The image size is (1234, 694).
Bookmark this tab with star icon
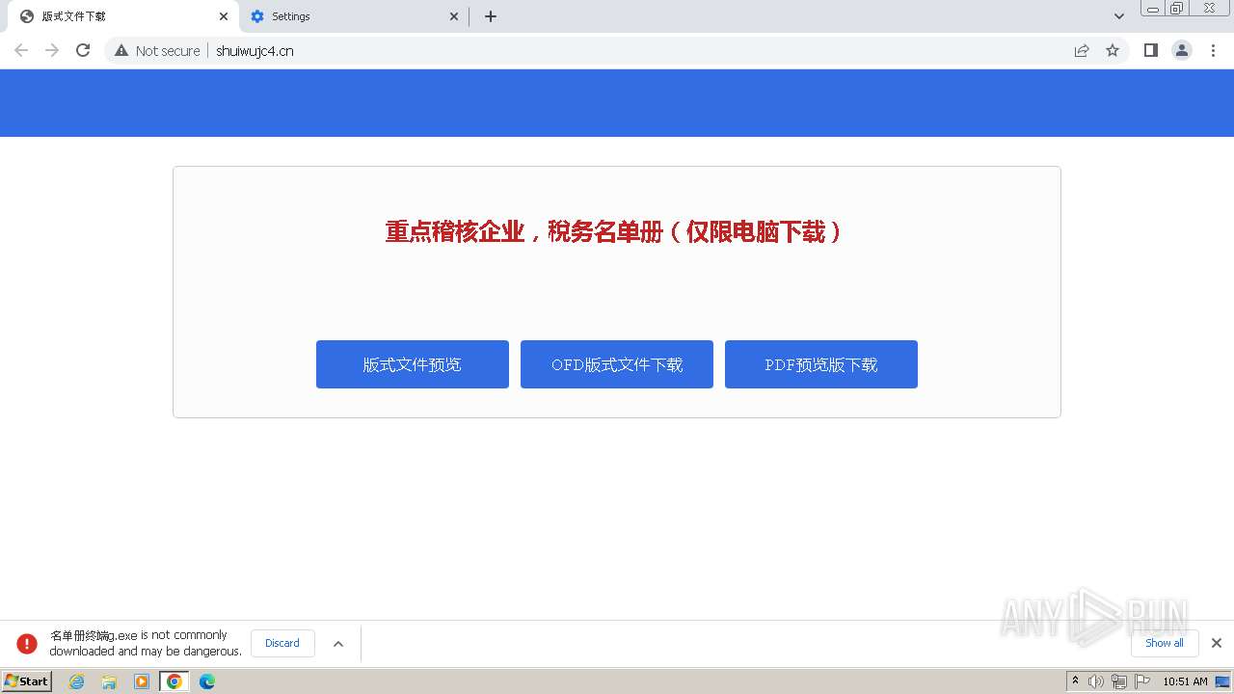1113,50
